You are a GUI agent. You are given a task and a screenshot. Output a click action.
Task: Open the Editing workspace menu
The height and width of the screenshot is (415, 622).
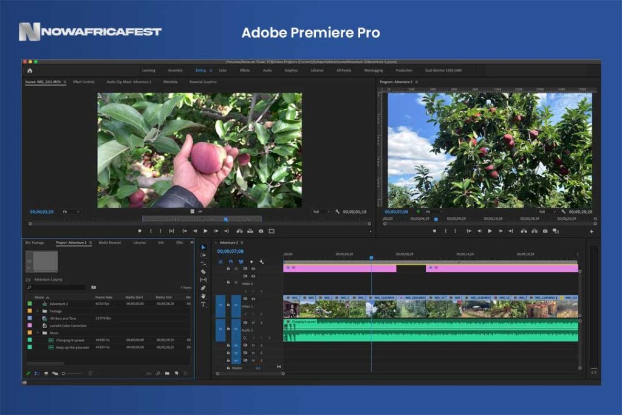tap(211, 70)
